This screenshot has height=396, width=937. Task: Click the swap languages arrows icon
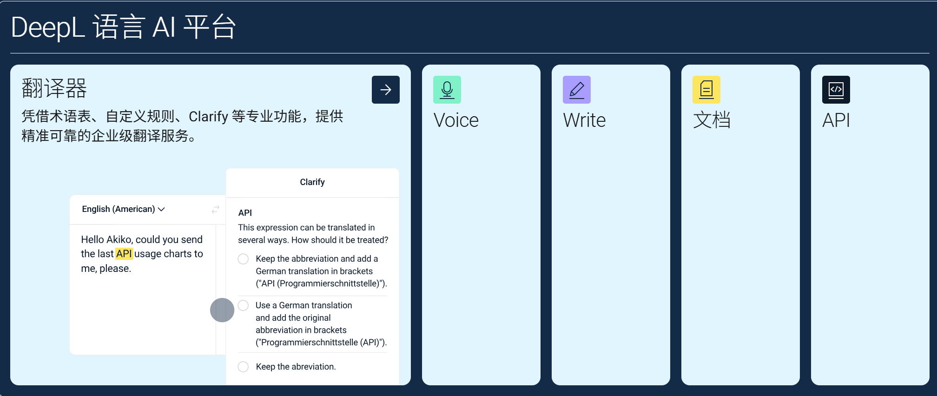pyautogui.click(x=215, y=209)
